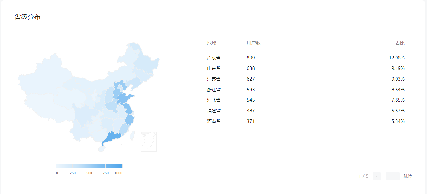
Task: Click the 7.85% percentage value
Action: click(x=398, y=100)
